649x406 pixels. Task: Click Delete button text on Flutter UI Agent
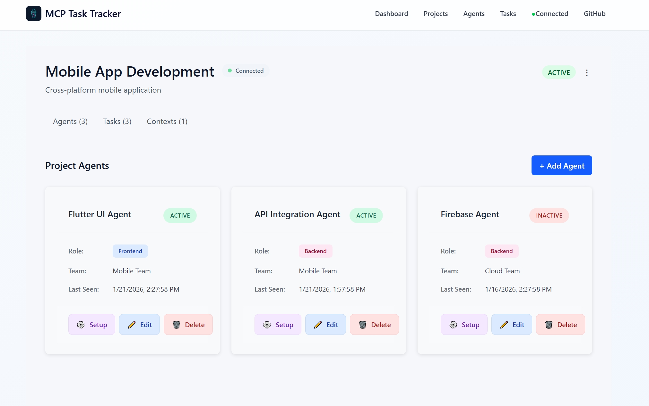195,325
